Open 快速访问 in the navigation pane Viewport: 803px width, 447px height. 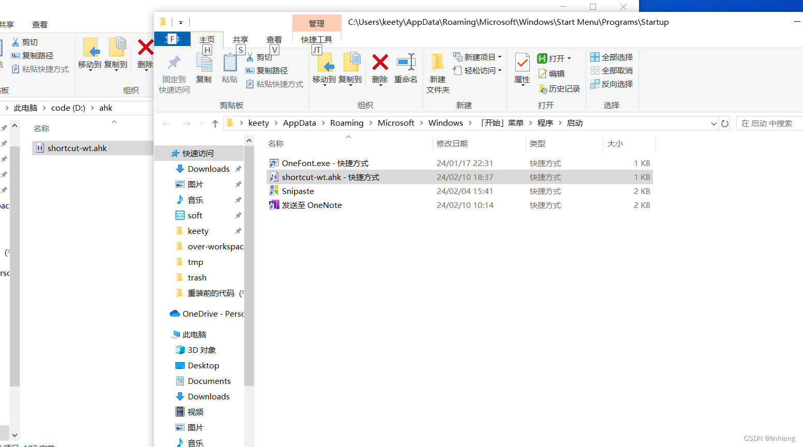tap(199, 153)
